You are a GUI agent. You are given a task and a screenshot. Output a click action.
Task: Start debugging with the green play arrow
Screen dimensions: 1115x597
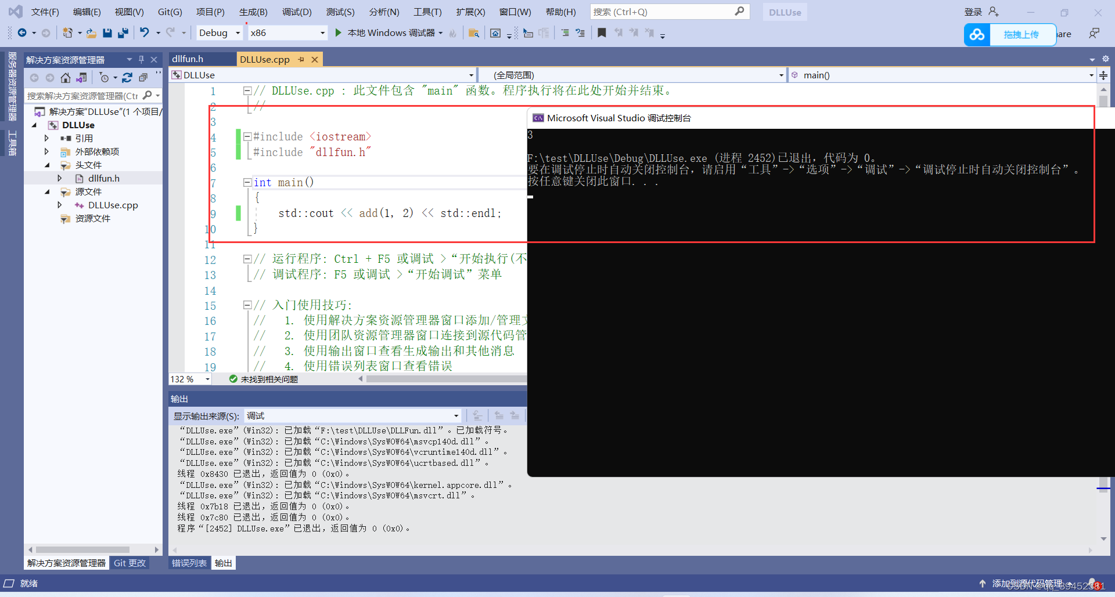[338, 33]
